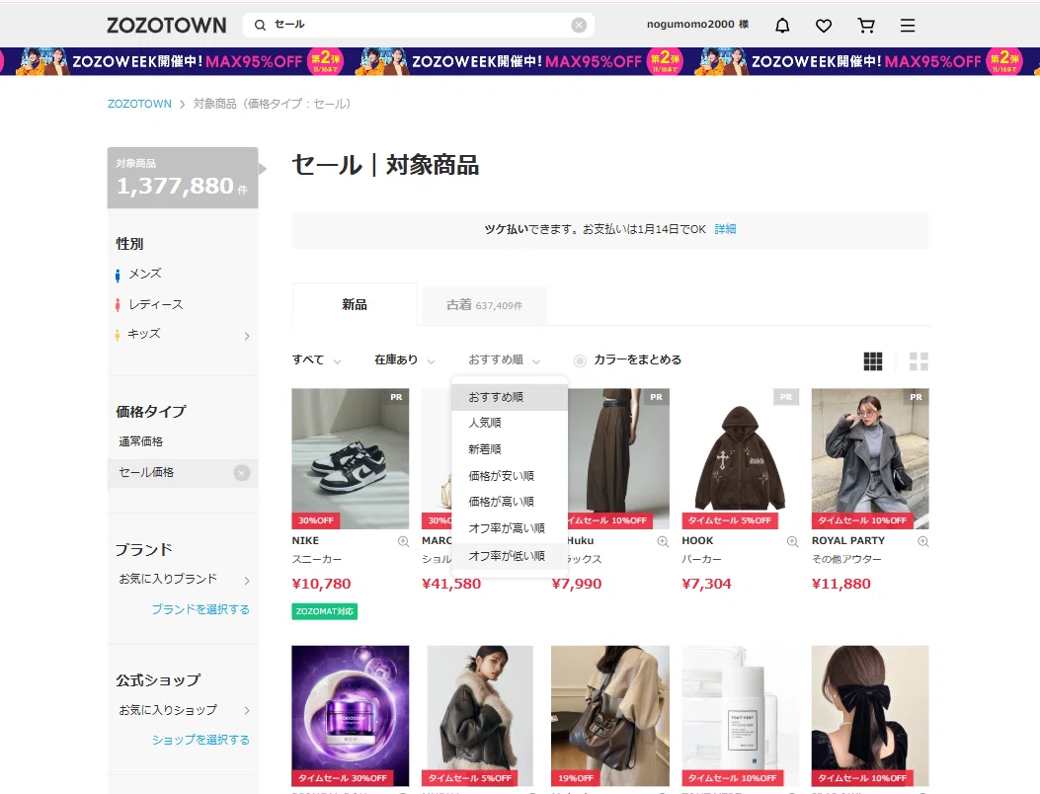Click ショップを選択する link
1040x794 pixels.
click(200, 739)
